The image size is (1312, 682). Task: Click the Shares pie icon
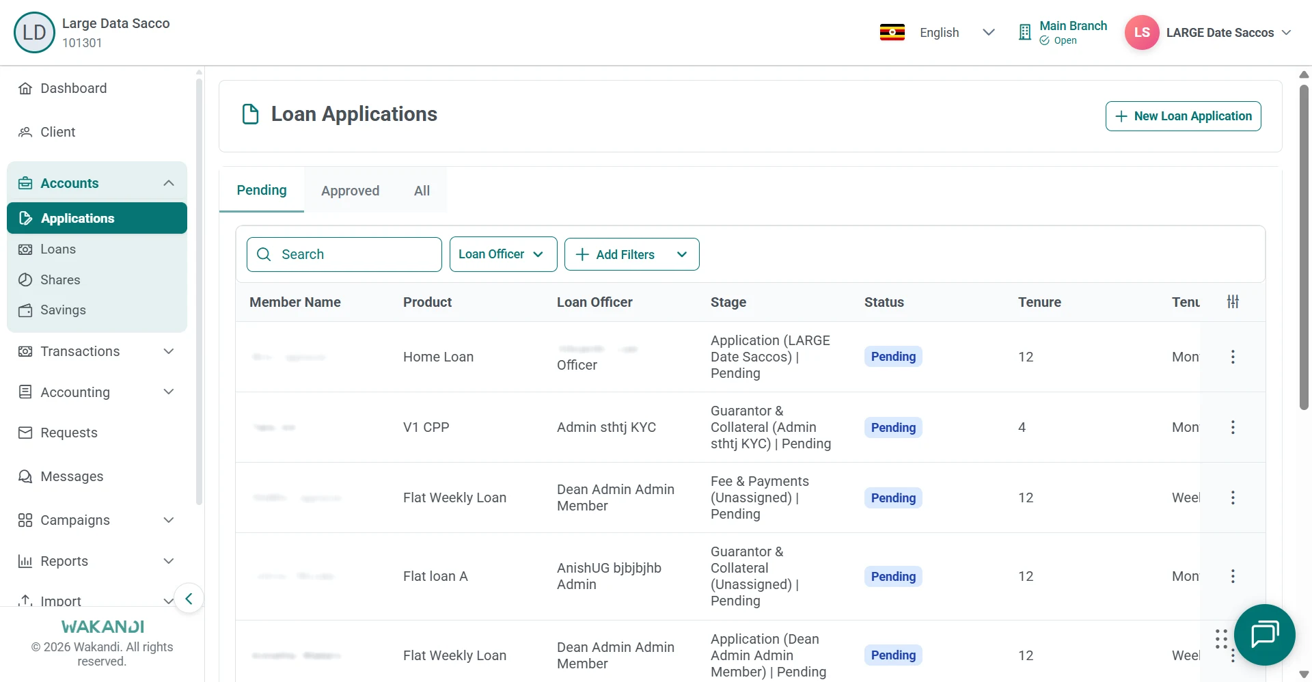coord(25,279)
